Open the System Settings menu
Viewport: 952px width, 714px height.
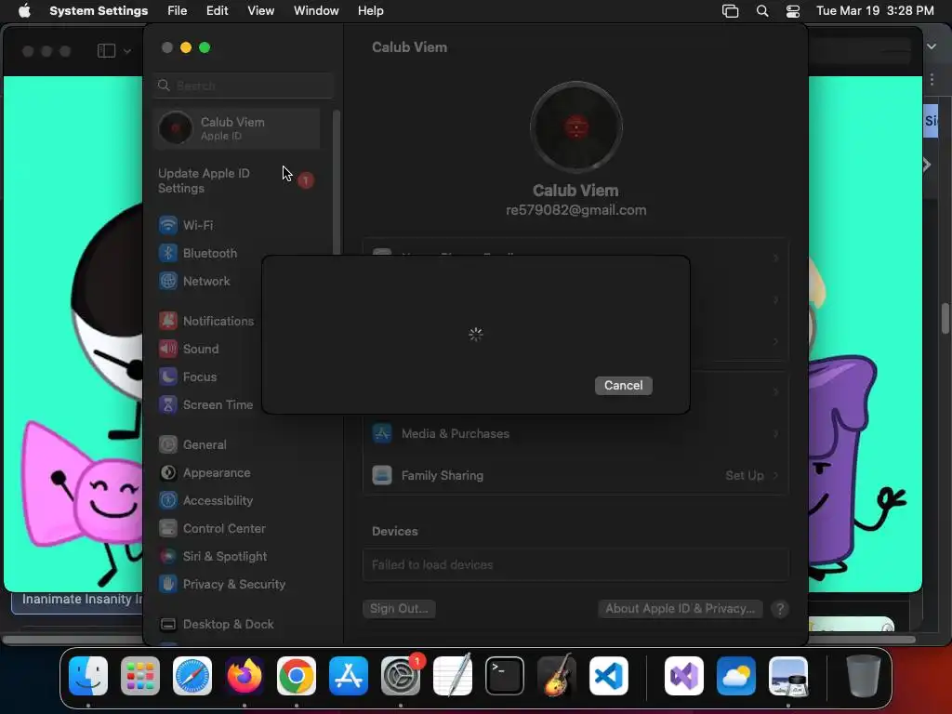[x=99, y=11]
